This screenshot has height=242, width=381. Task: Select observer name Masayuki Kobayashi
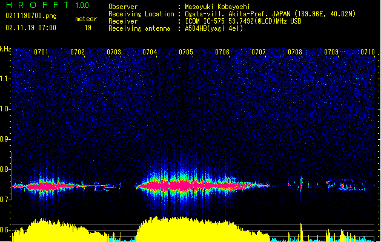pos(217,7)
